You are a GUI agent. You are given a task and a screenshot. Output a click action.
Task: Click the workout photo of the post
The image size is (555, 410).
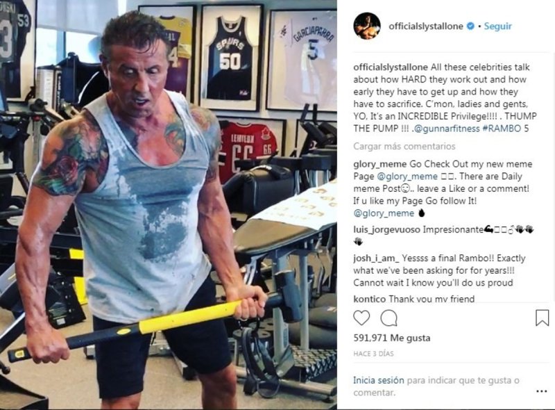click(169, 205)
